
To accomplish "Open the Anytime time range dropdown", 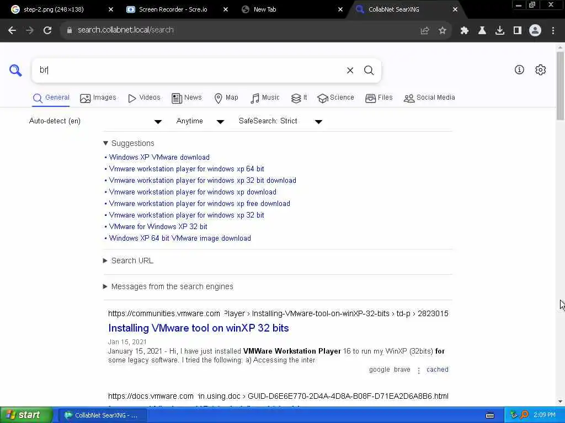I will tap(200, 121).
